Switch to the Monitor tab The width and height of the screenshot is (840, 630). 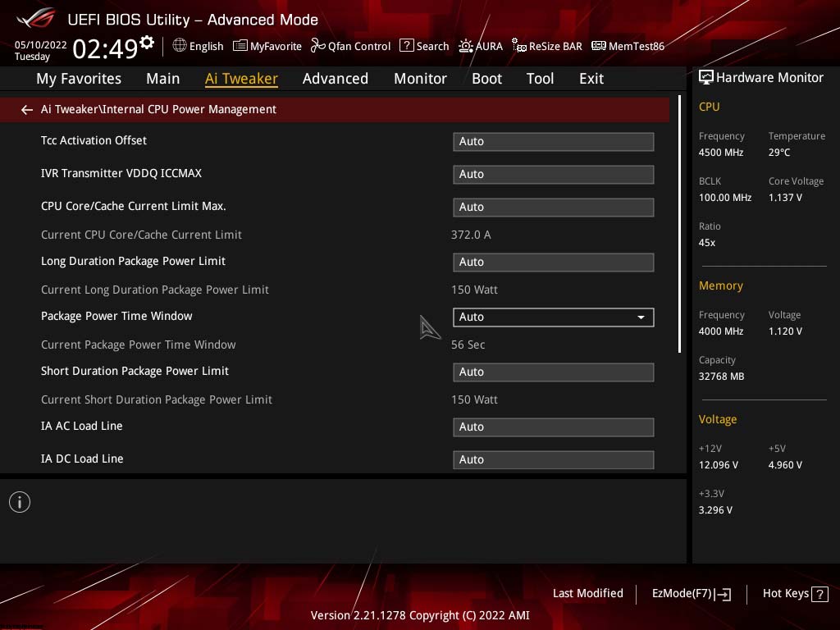coord(420,79)
